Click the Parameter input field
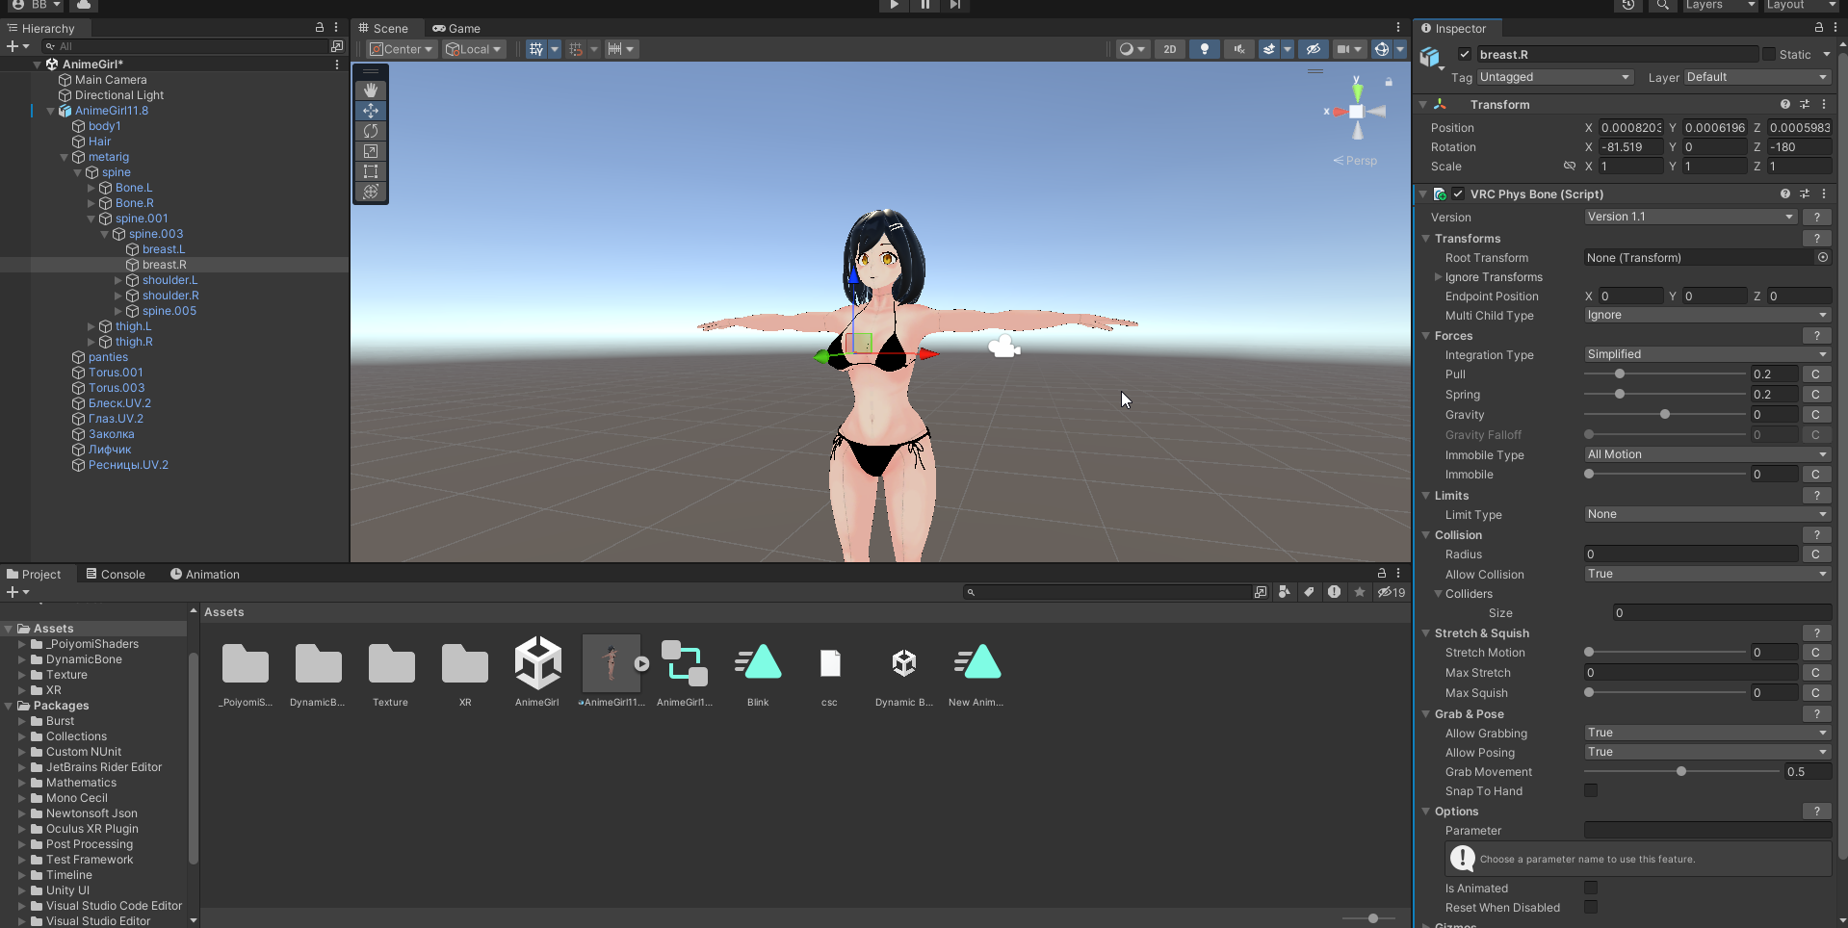Screen dimensions: 1848x928 pyautogui.click(x=1706, y=831)
